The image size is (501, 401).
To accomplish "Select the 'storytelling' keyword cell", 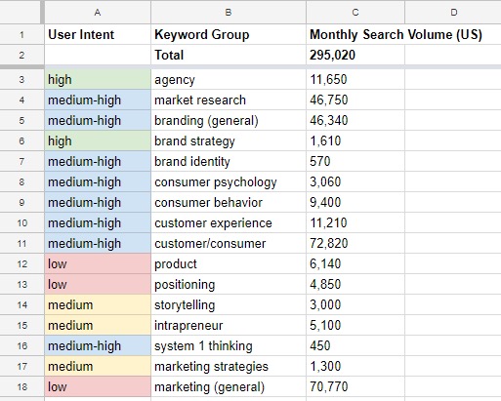I will (229, 304).
